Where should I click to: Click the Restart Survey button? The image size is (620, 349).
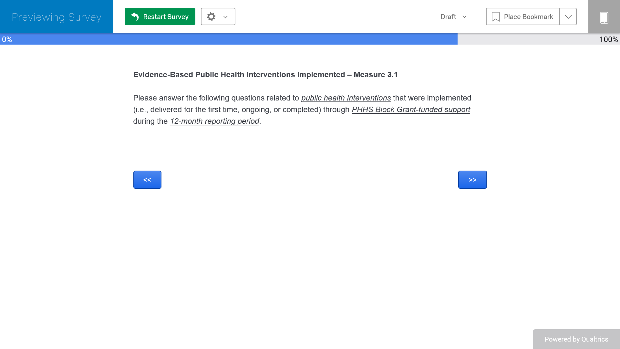(x=160, y=16)
